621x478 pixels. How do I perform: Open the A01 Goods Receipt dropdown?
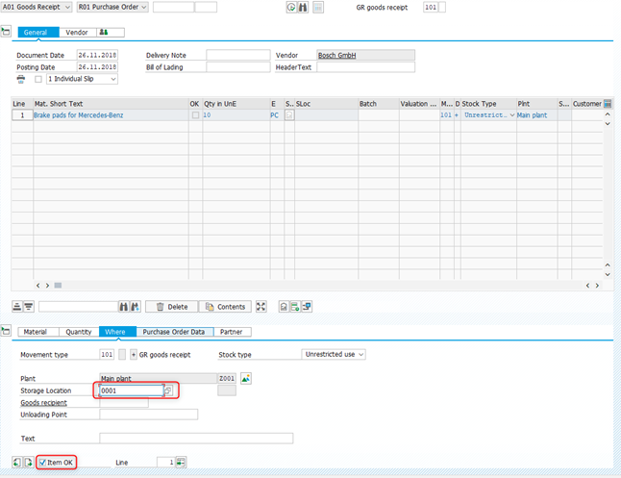click(x=37, y=7)
